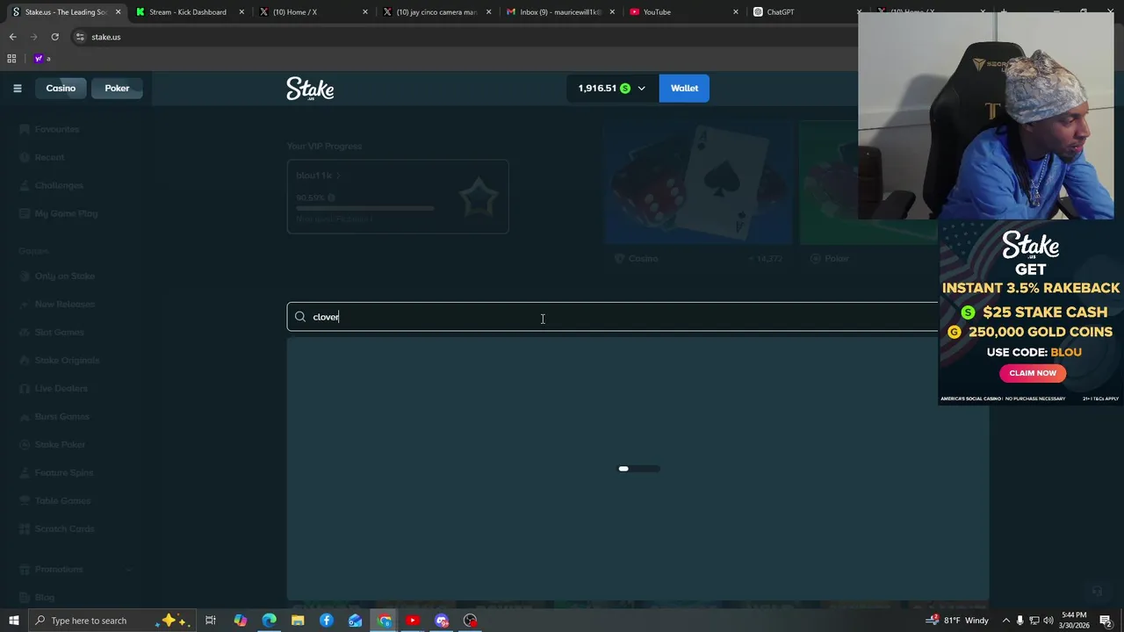Switch to the Gmail Inbox (9) tab
Viewport: 1124px width, 632px height.
[560, 12]
